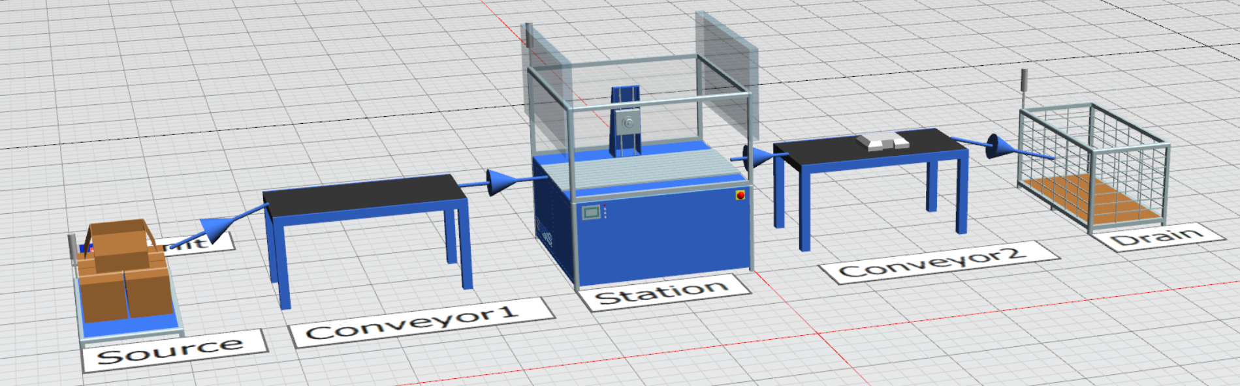1240x386 pixels.
Task: Select the connector arrow from Conveyor1 to Station
Action: click(x=501, y=182)
